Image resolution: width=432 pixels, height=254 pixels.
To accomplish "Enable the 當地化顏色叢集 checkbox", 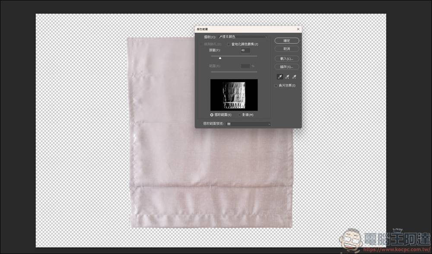I will click(229, 44).
